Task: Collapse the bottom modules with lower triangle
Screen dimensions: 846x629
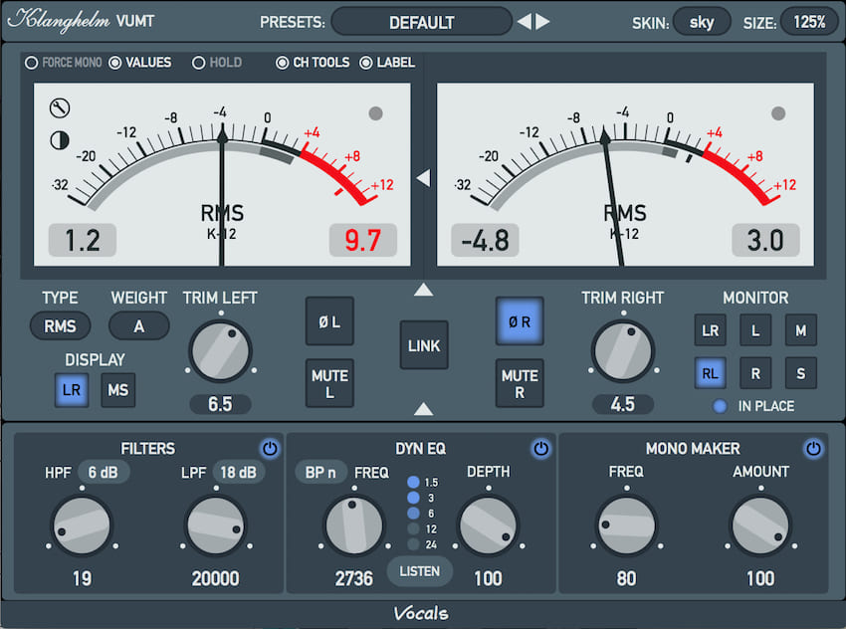Action: pos(424,409)
